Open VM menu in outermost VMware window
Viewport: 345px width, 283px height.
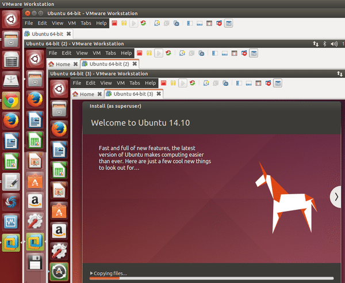[x=72, y=23]
